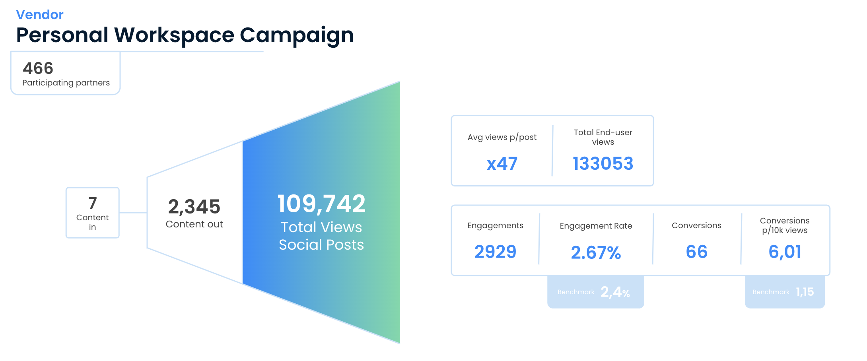Click the Benchmark 2,4% badge
Viewport: 867px width, 361px height.
point(595,291)
